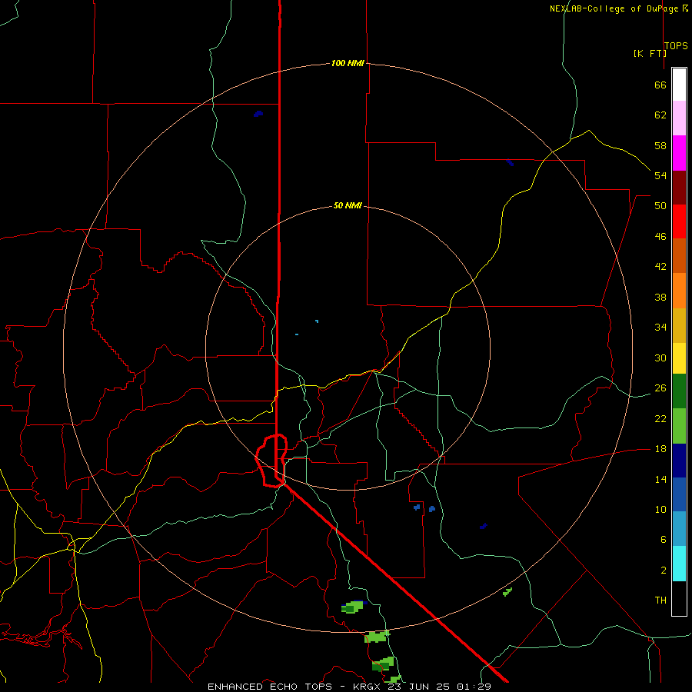Click the 38 legend value

point(660,298)
